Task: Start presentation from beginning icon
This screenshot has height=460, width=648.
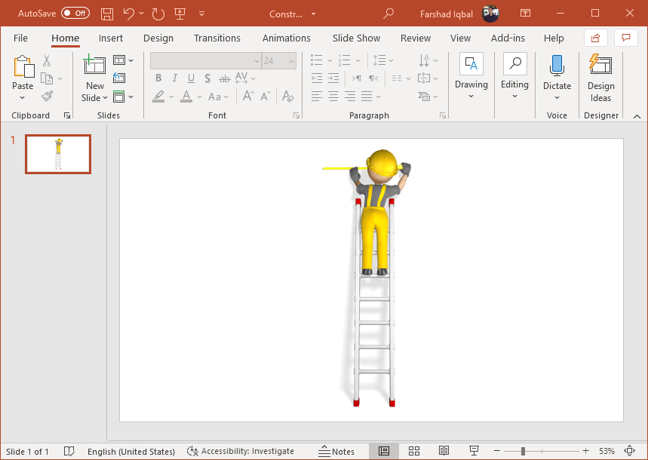Action: (x=180, y=14)
